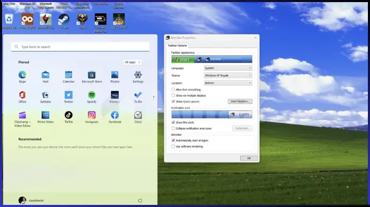Screen dimensions: 370x207
Task: Click the Recommended heading in Start menu
Action: coord(30,139)
